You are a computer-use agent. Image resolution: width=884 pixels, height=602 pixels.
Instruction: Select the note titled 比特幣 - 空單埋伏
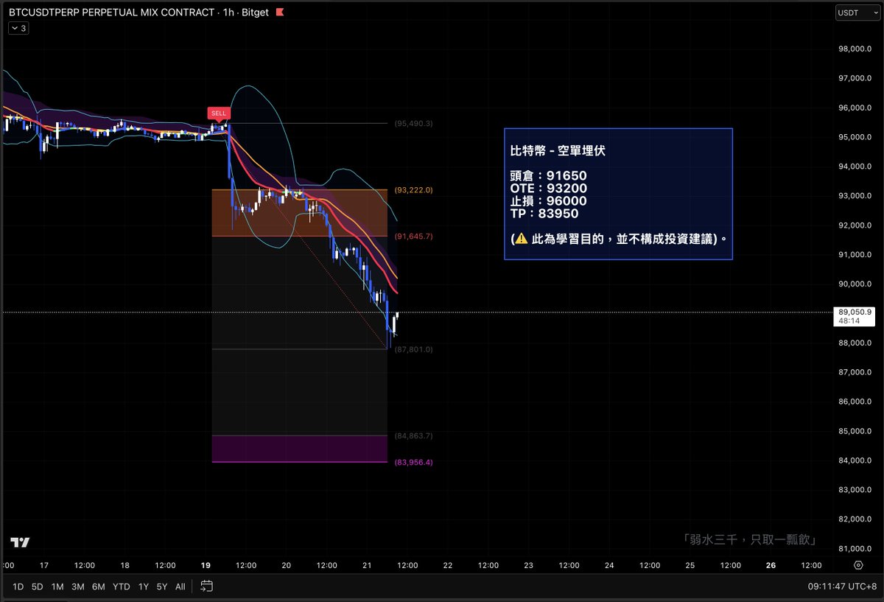point(618,194)
